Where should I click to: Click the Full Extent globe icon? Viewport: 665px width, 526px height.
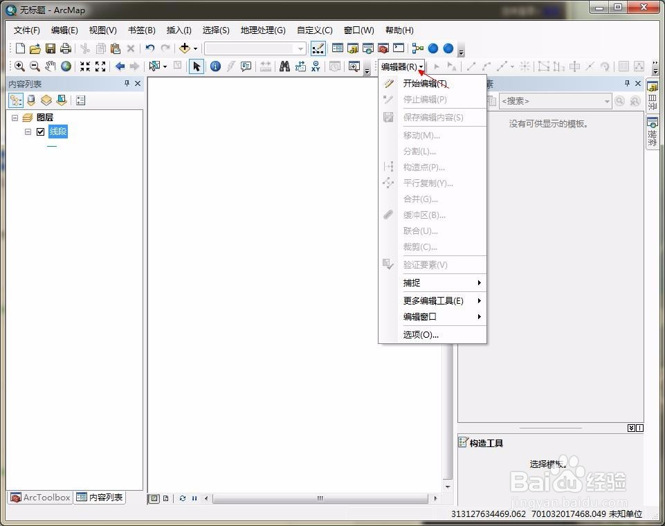point(65,66)
